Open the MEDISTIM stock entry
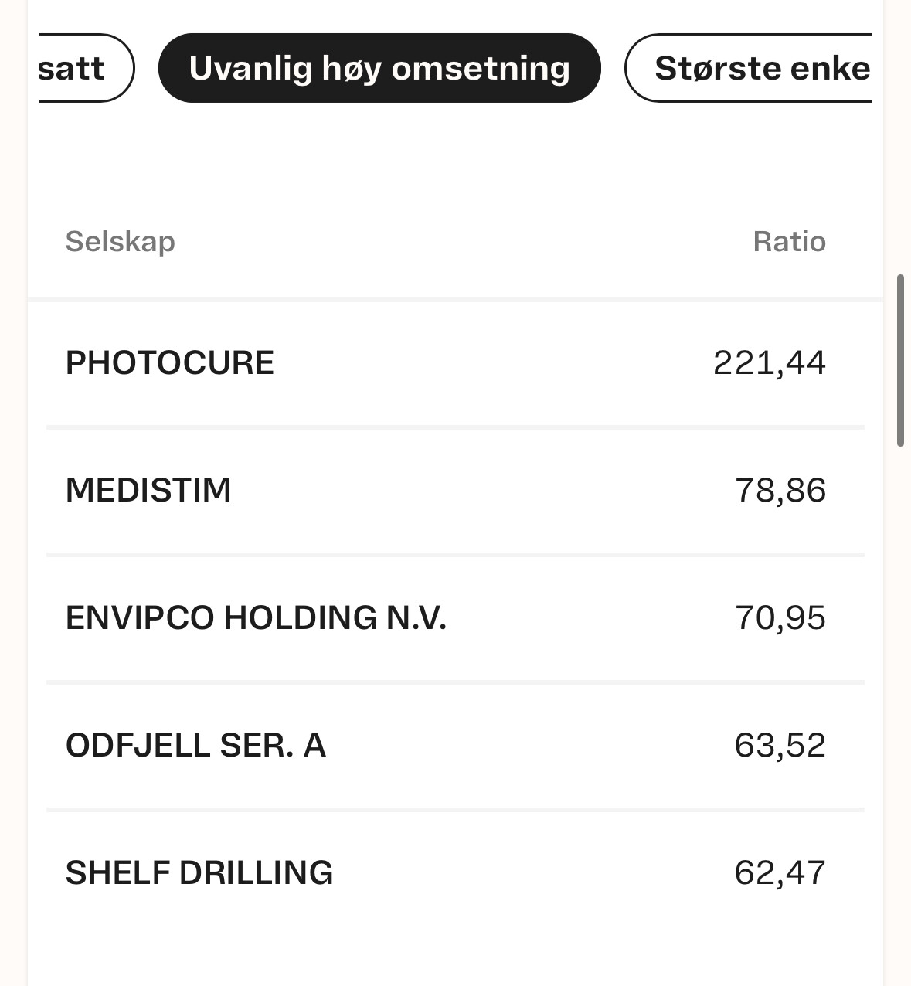The width and height of the screenshot is (911, 986). pyautogui.click(x=455, y=491)
